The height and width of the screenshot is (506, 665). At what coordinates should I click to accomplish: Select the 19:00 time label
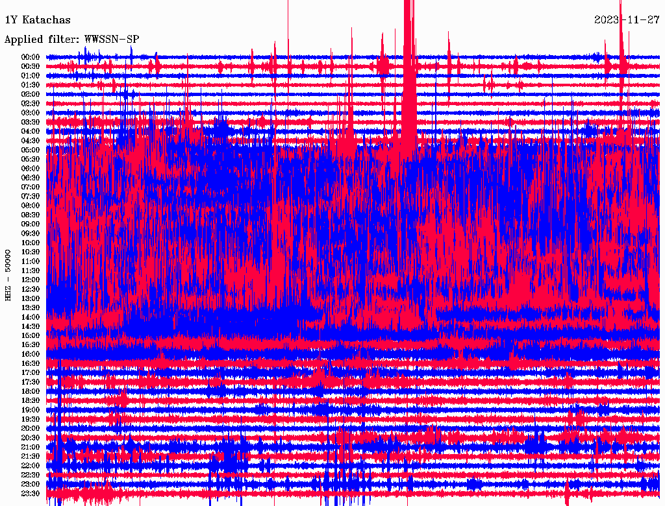click(x=31, y=410)
